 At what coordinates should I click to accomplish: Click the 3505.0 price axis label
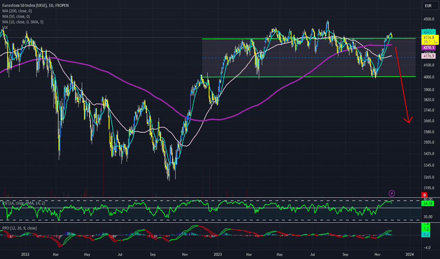(x=429, y=142)
